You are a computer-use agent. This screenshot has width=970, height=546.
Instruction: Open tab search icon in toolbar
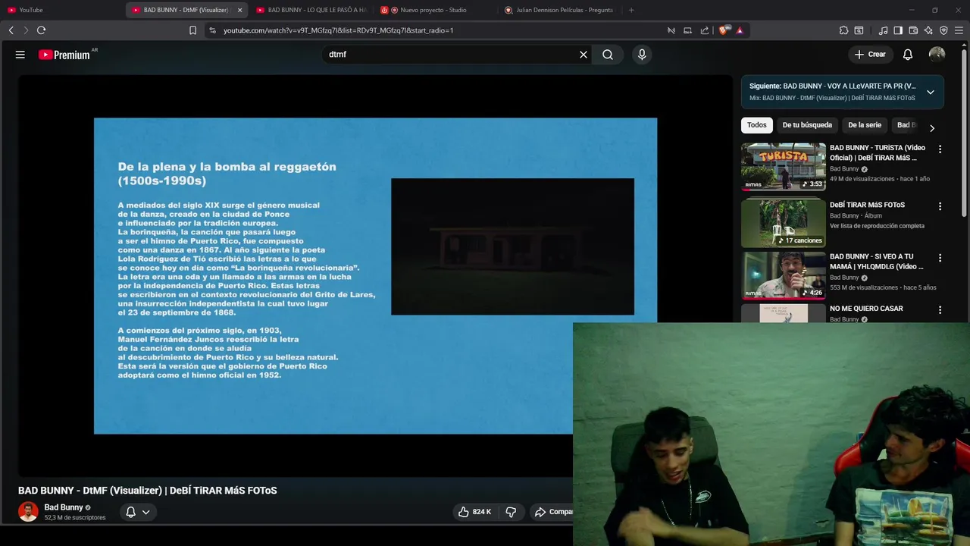(x=859, y=30)
